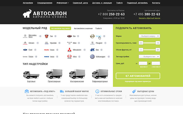Focus the price 'от' input field
Viewport: 183px width, 114px height.
tap(143, 63)
